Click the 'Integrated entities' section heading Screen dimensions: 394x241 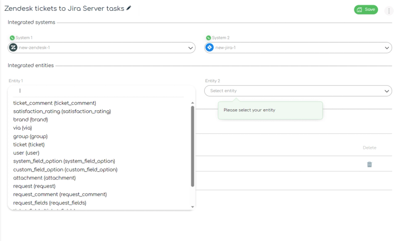31,66
